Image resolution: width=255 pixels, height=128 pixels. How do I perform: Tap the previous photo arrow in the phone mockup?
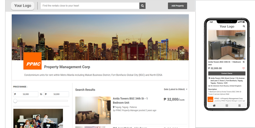pos(211,45)
